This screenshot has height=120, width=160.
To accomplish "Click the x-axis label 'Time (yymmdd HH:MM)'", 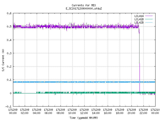I will pos(84,118).
